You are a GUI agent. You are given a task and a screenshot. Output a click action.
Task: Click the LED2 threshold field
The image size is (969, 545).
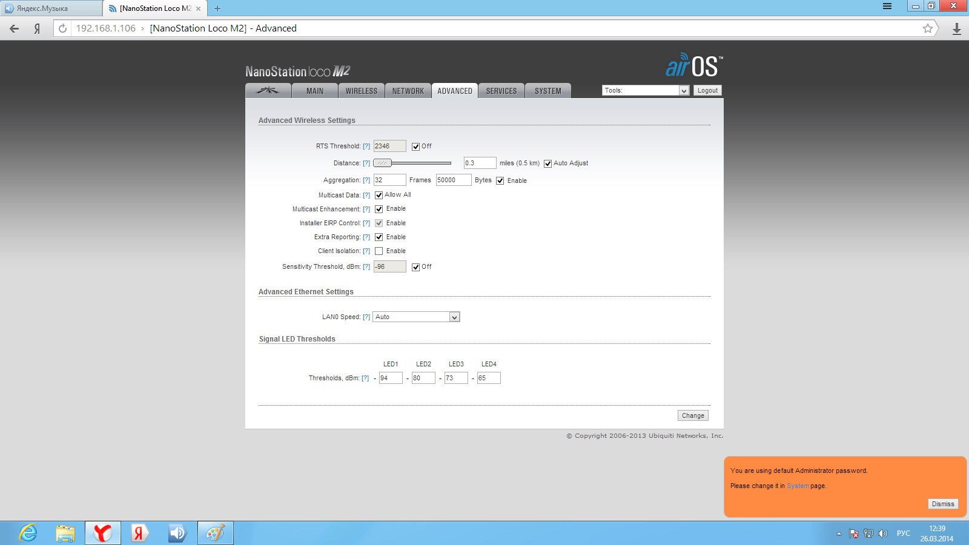(423, 378)
